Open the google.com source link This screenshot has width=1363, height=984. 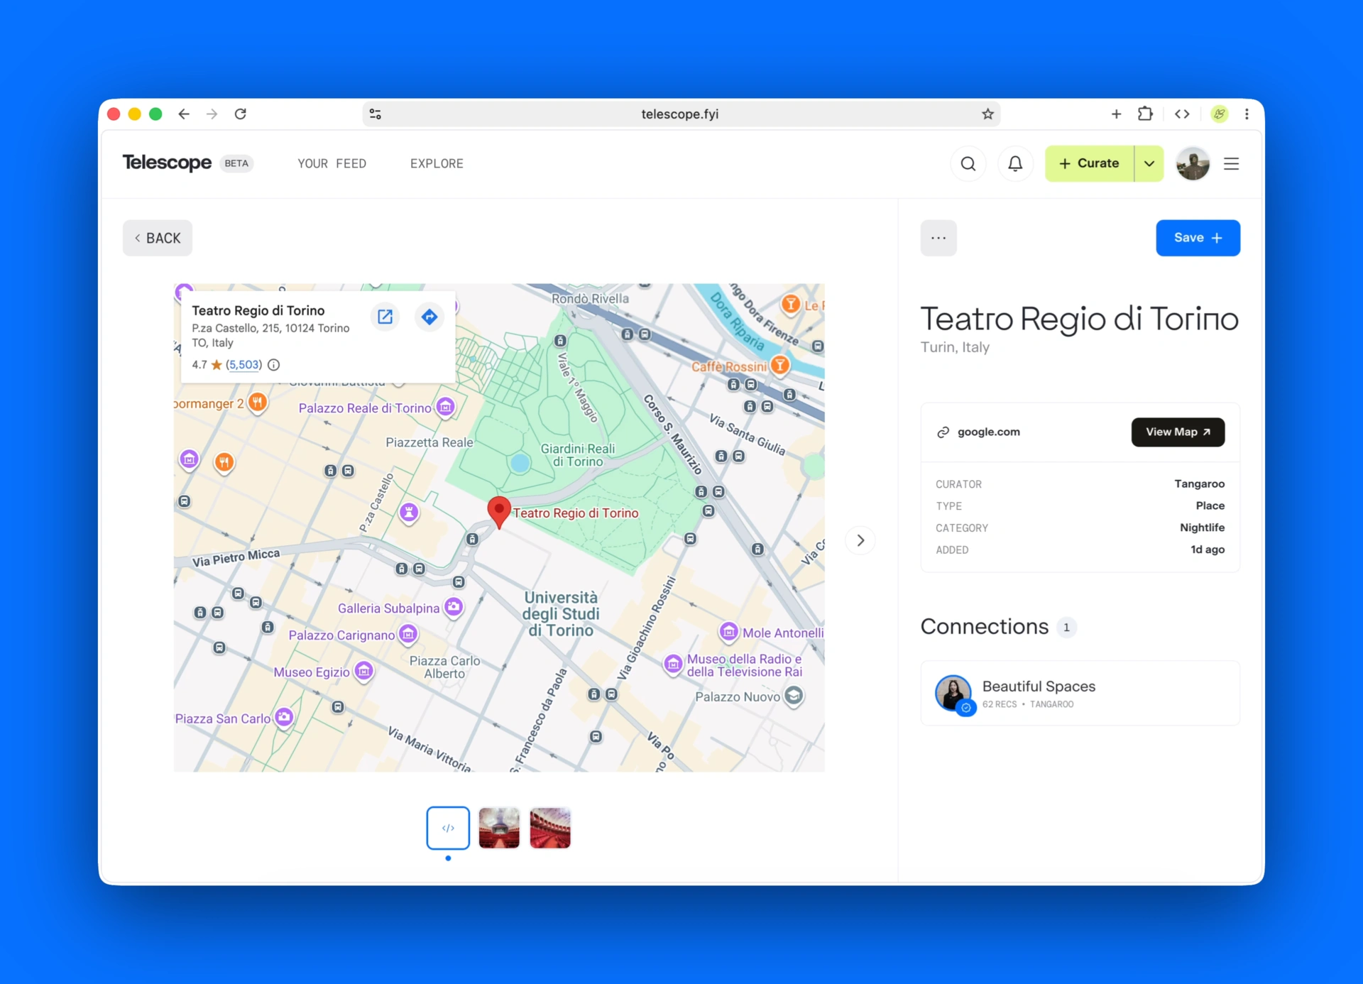pos(988,432)
